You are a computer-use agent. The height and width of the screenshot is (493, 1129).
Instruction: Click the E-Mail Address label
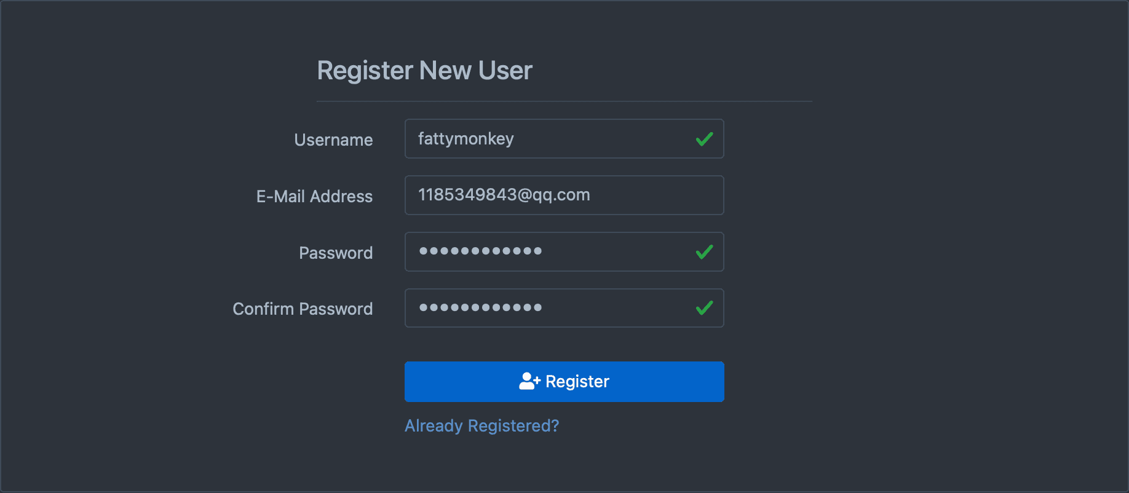pos(314,197)
